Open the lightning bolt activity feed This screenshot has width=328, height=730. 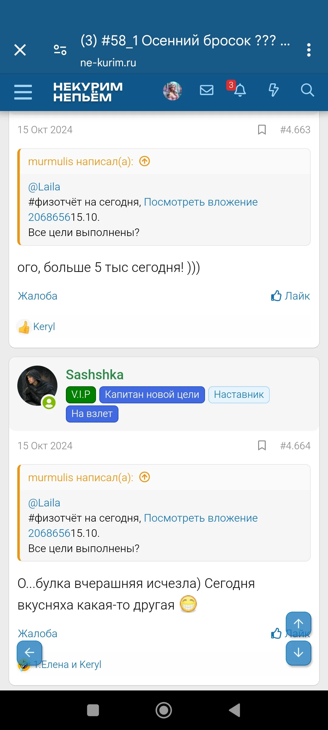click(x=273, y=90)
